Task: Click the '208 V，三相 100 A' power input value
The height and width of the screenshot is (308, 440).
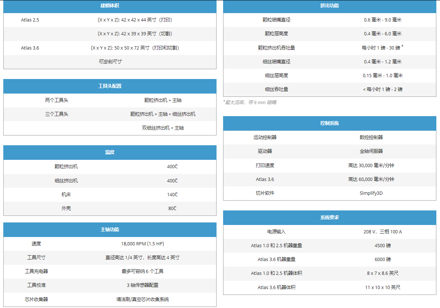Action: (x=383, y=232)
